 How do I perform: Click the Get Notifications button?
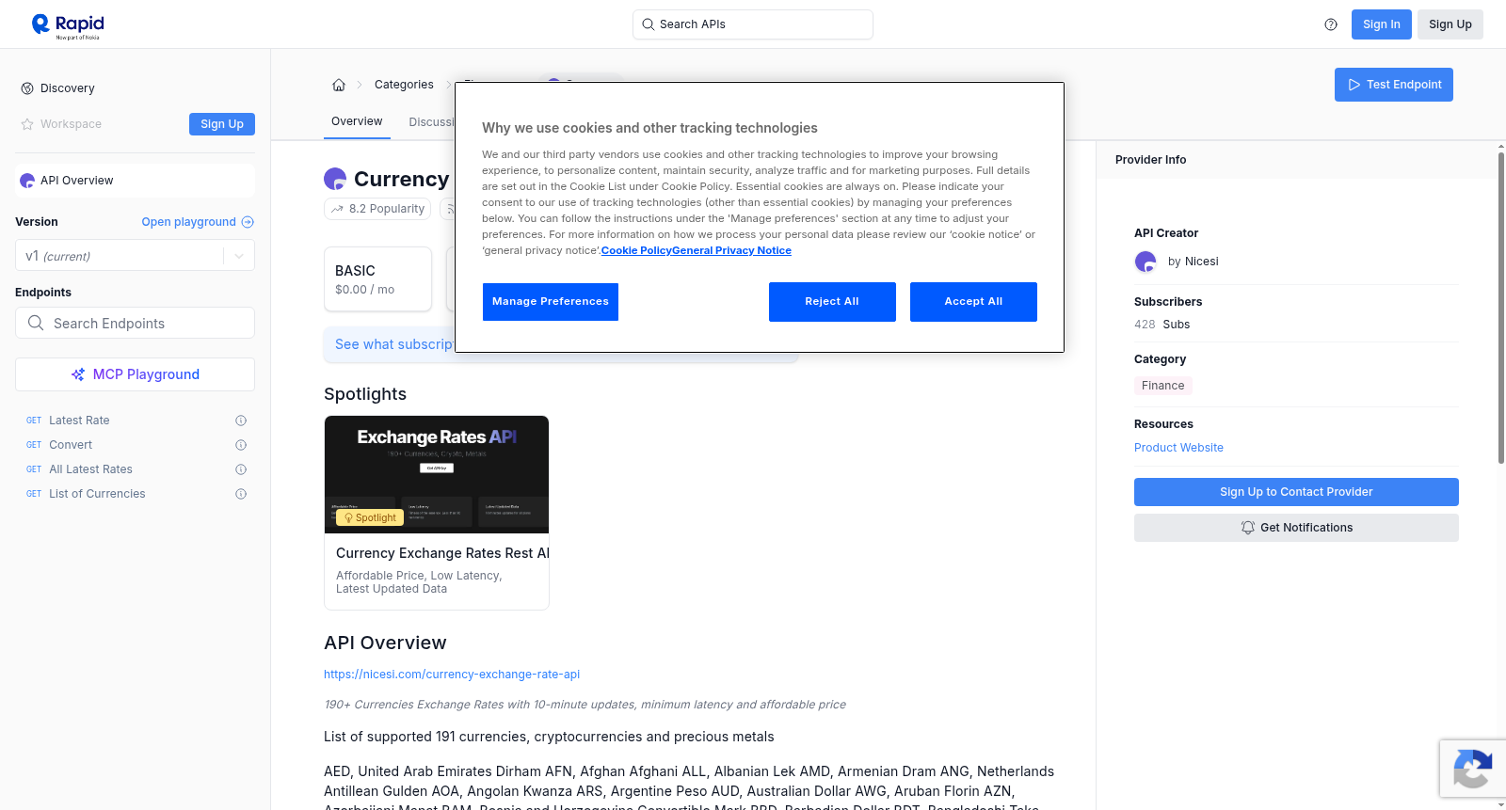pos(1296,528)
